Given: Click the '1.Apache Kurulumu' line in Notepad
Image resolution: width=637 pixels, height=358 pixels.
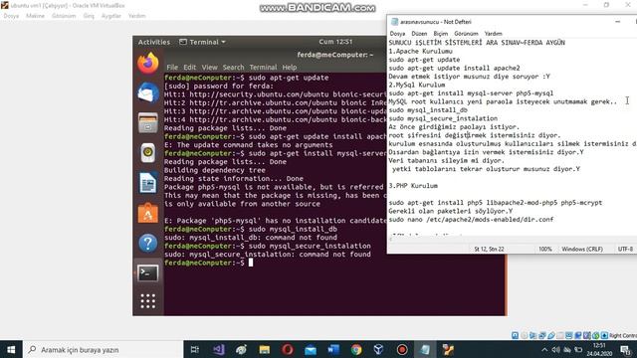Looking at the screenshot, I should click(420, 51).
